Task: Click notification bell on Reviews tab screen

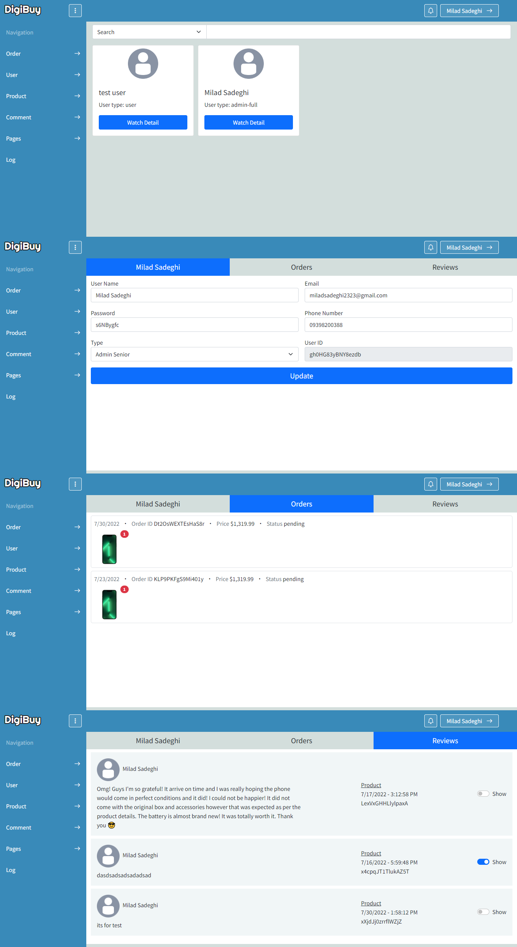Action: pos(431,721)
